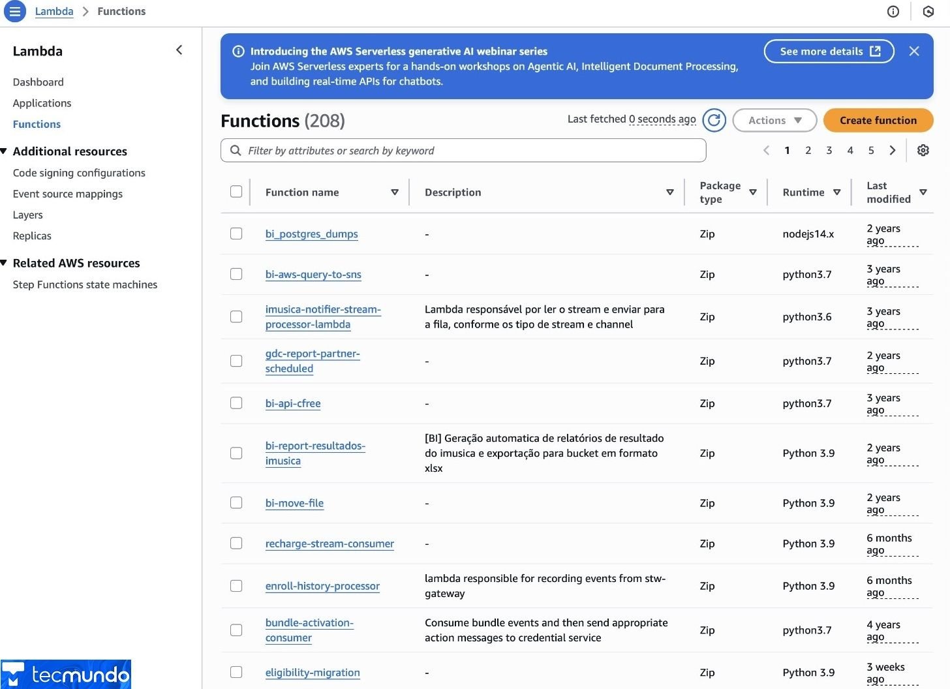Screen dimensions: 950x689
Task: Click the search magnifier icon
Action: pyautogui.click(x=236, y=151)
